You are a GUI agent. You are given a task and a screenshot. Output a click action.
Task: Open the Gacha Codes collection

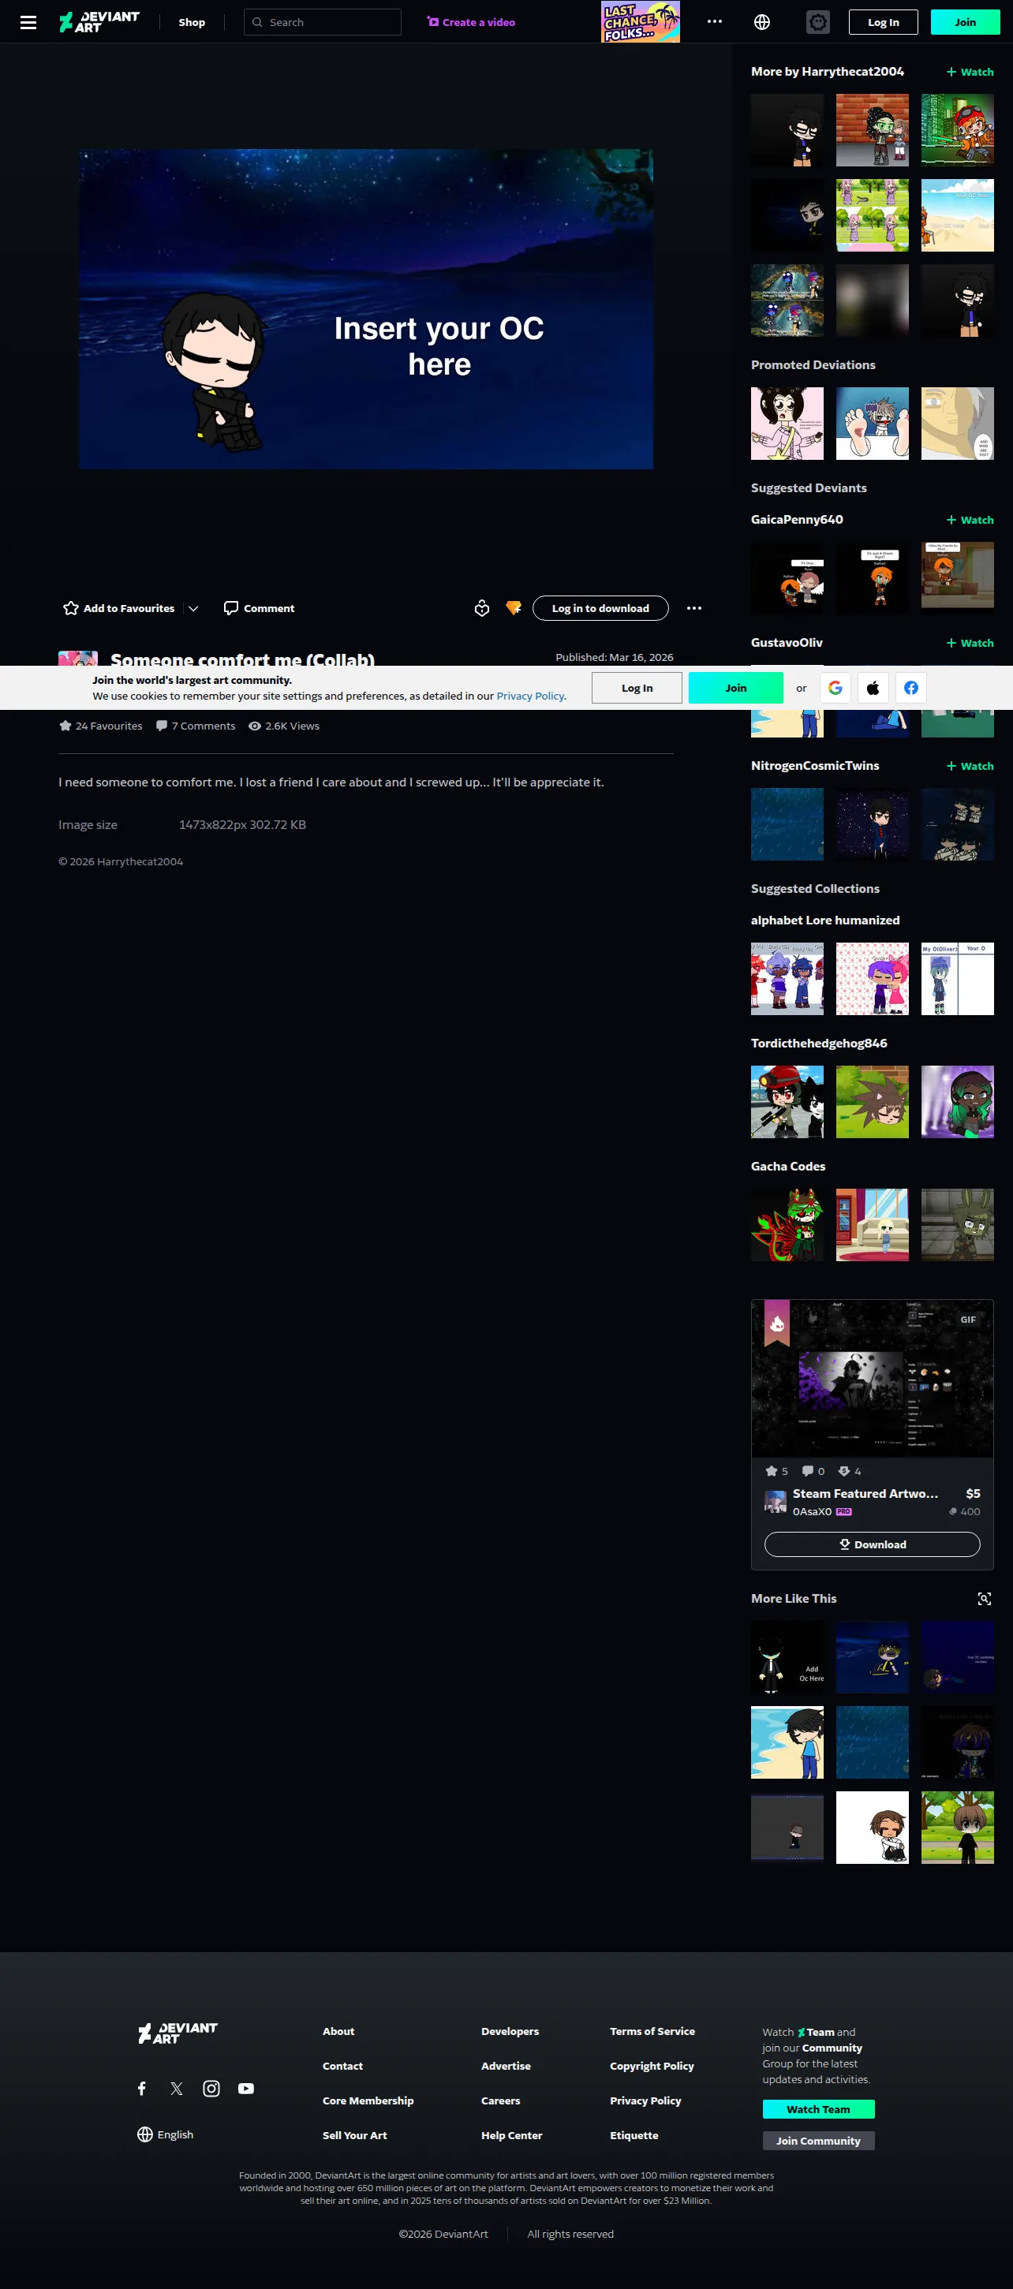(x=788, y=1167)
